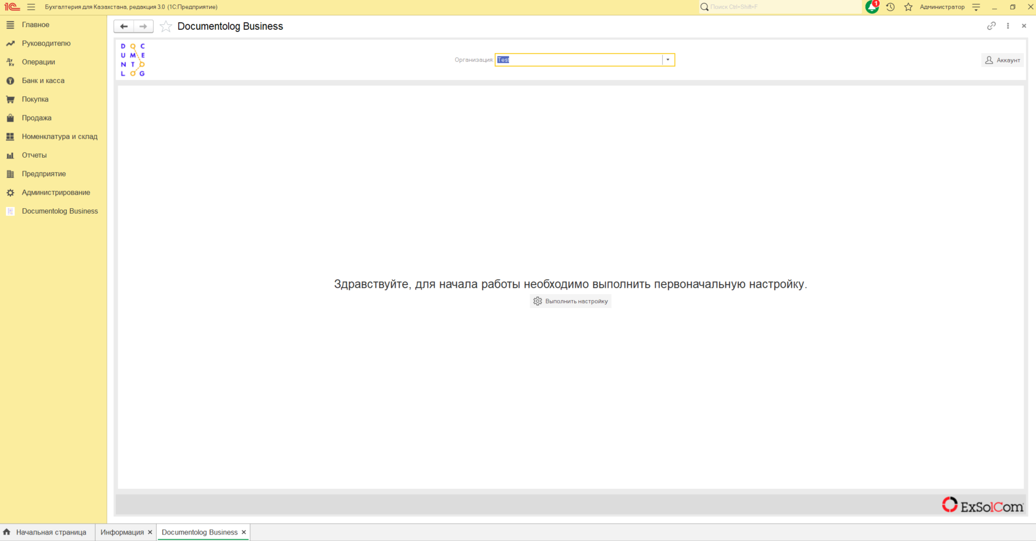Click the Администратор user name
This screenshot has height=541, width=1036.
[942, 7]
